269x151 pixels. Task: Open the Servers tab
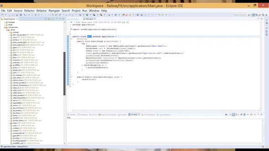(93, 115)
